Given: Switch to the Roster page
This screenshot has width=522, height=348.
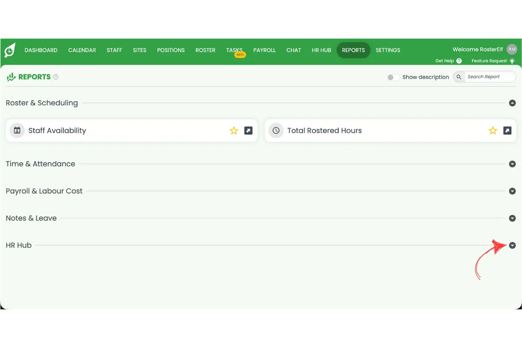Looking at the screenshot, I should [205, 50].
